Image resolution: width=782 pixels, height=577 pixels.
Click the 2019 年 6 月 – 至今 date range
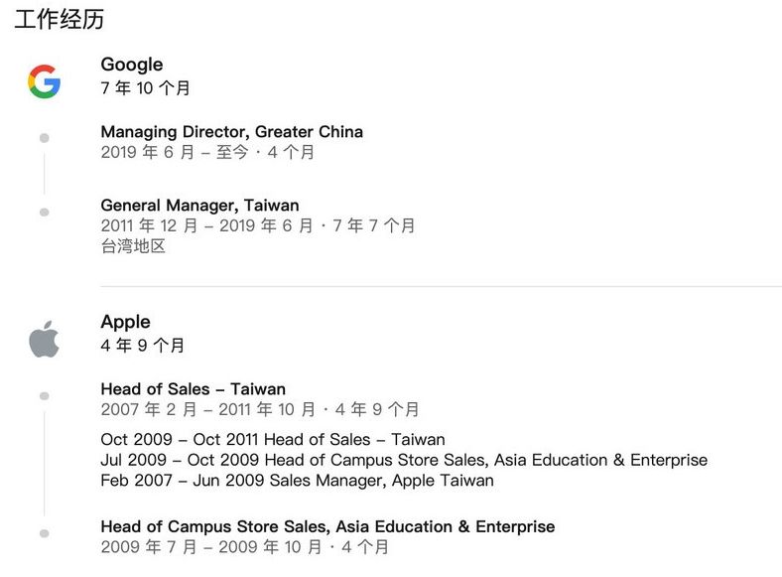coord(181,153)
